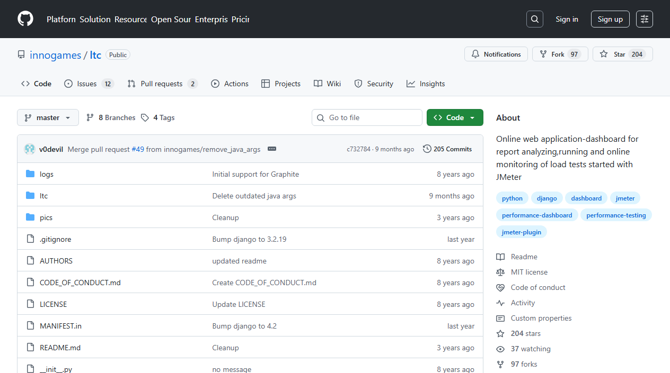Viewport: 670px width, 373px height.
Task: Click the v0devil avatar image
Action: [30, 149]
